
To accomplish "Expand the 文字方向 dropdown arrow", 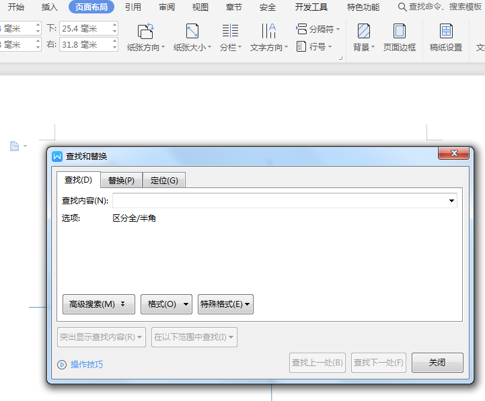I will click(x=286, y=47).
